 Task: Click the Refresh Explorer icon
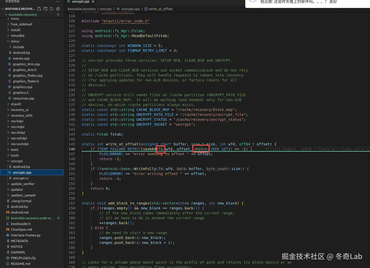pyautogui.click(x=51, y=9)
